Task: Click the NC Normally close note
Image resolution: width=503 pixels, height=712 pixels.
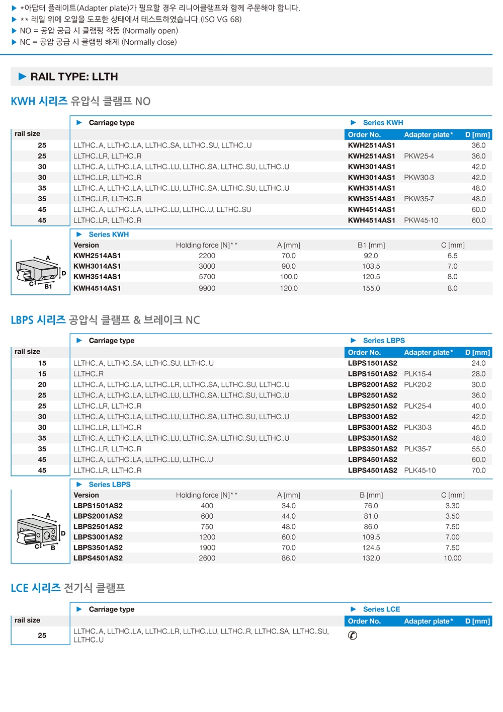Action: click(98, 42)
